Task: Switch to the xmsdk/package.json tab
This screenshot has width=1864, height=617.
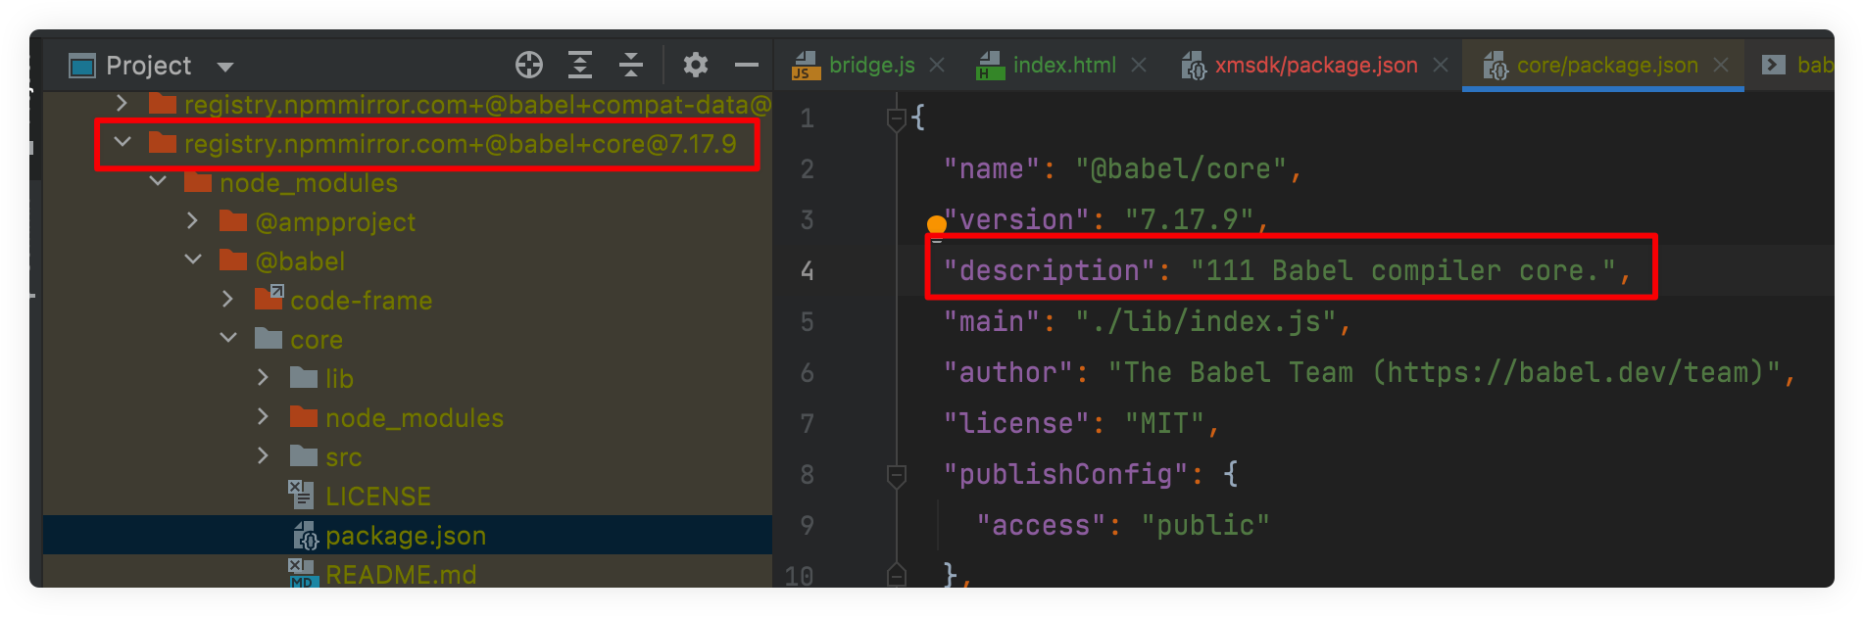Action: pos(1316,65)
